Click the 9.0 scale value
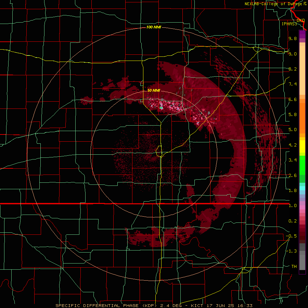This screenshot has width=308, height=308. coord(293,54)
